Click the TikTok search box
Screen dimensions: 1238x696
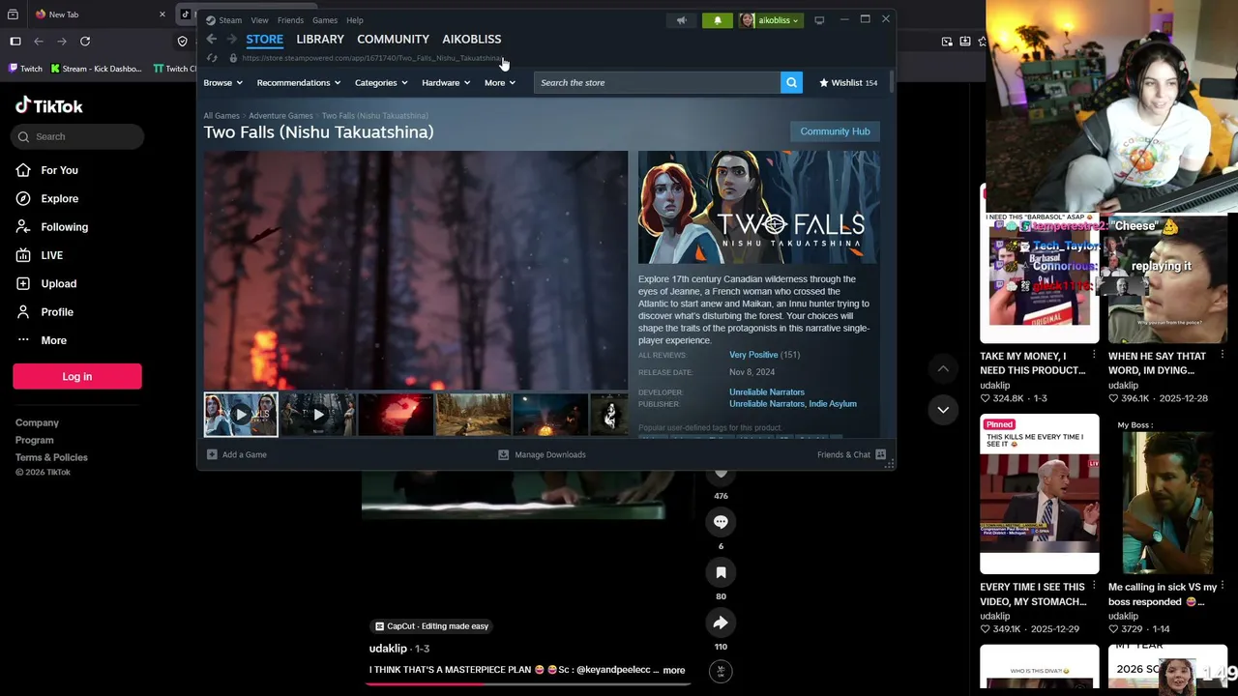pos(79,136)
